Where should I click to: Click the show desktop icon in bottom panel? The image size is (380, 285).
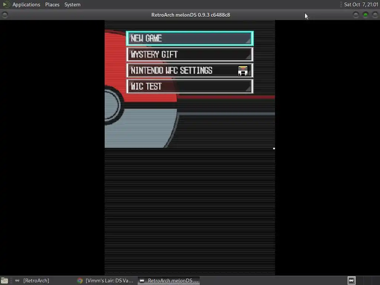[4, 281]
